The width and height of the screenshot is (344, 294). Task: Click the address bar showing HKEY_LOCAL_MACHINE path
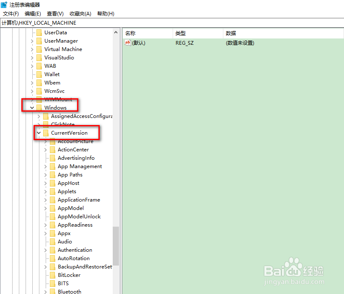click(x=84, y=23)
